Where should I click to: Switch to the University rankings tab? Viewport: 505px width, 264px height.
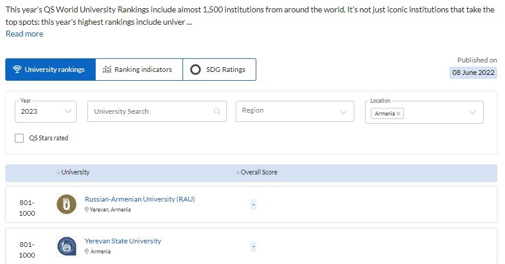(51, 70)
